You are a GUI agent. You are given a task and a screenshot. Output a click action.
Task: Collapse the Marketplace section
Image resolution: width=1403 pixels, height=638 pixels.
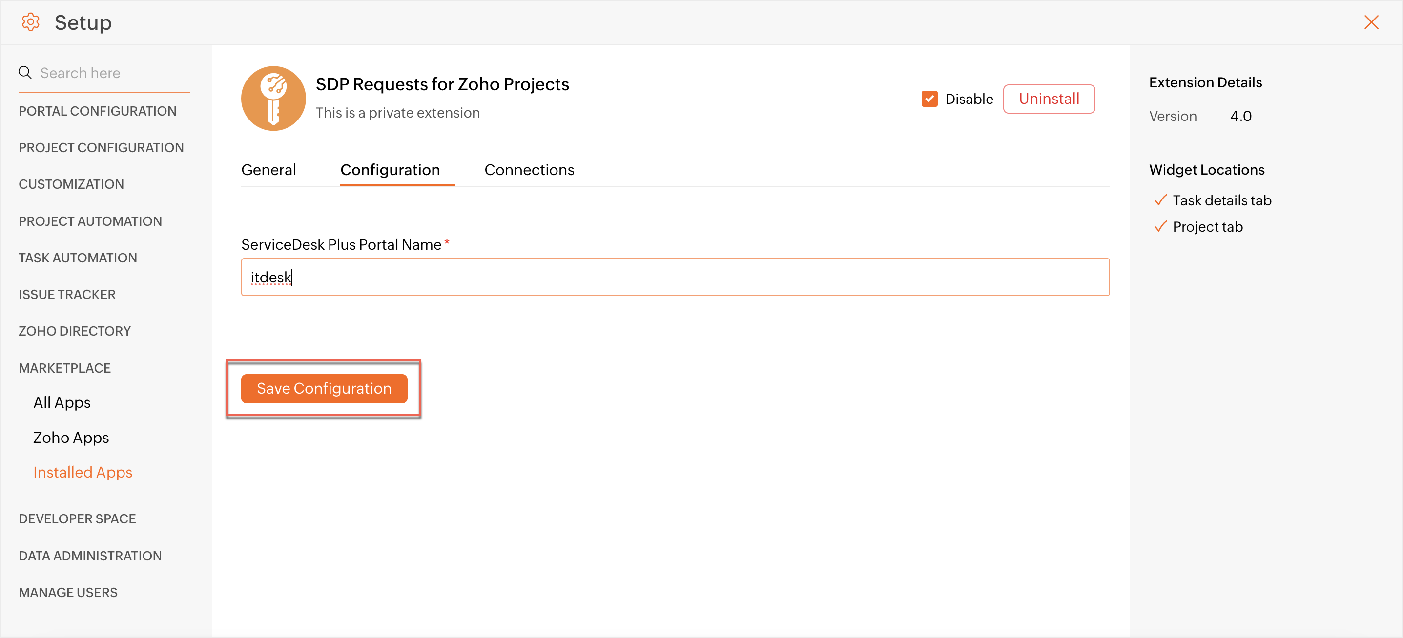pyautogui.click(x=65, y=368)
